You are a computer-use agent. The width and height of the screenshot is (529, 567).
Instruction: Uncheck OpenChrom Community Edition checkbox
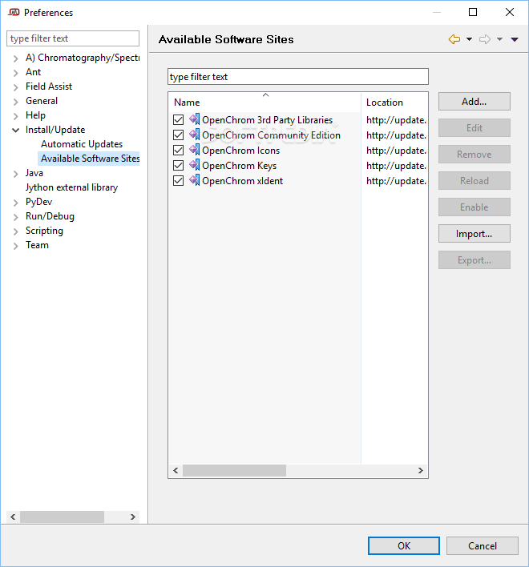[179, 135]
